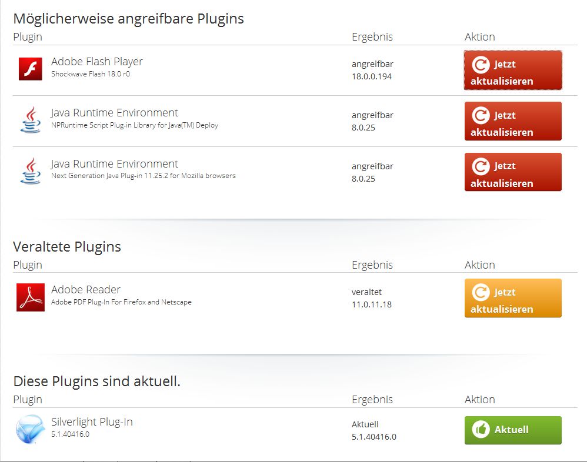Click the Java icon for NPRuntime Script Plug-in

(31, 120)
